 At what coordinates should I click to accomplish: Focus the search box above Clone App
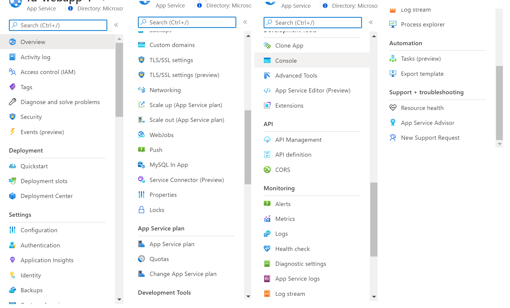pyautogui.click(x=313, y=23)
